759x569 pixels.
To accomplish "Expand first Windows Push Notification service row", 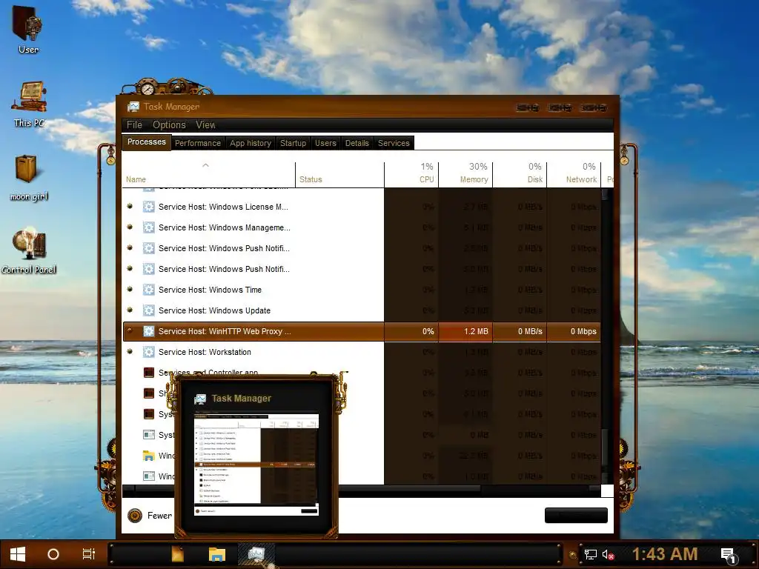I will [x=130, y=247].
